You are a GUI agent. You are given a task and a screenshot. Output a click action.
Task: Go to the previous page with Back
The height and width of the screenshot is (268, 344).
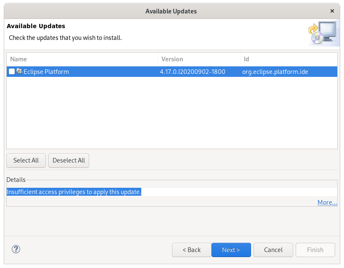(191, 250)
